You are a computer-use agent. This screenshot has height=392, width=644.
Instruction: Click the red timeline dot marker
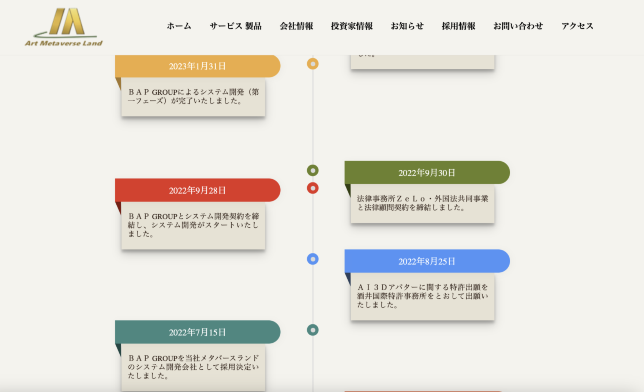312,188
